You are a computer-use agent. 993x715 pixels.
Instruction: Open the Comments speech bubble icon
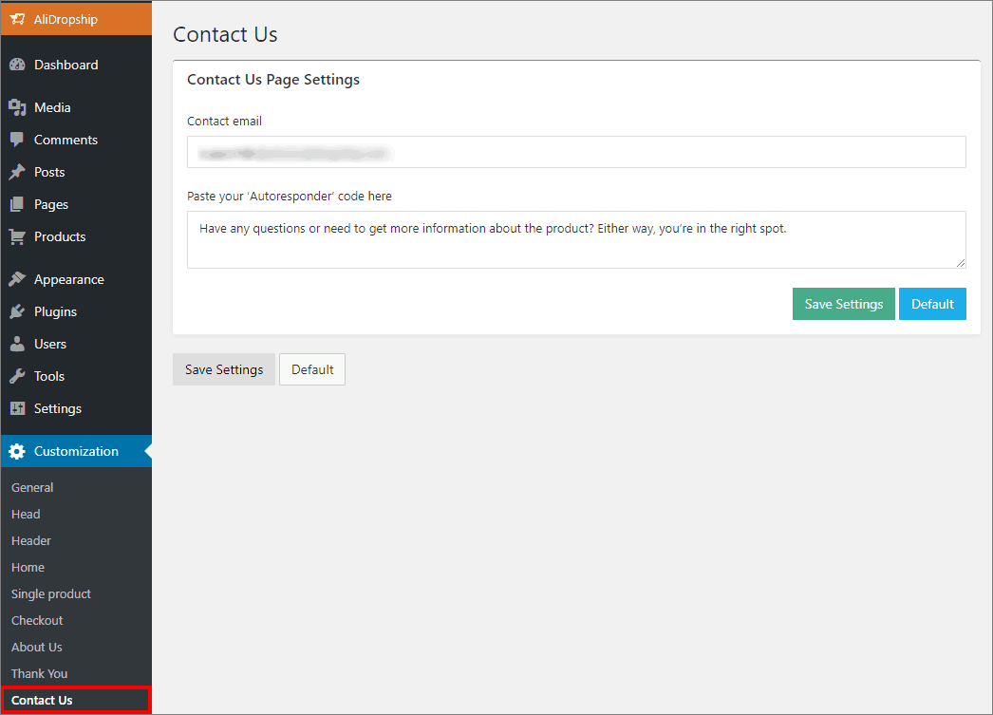pyautogui.click(x=17, y=140)
